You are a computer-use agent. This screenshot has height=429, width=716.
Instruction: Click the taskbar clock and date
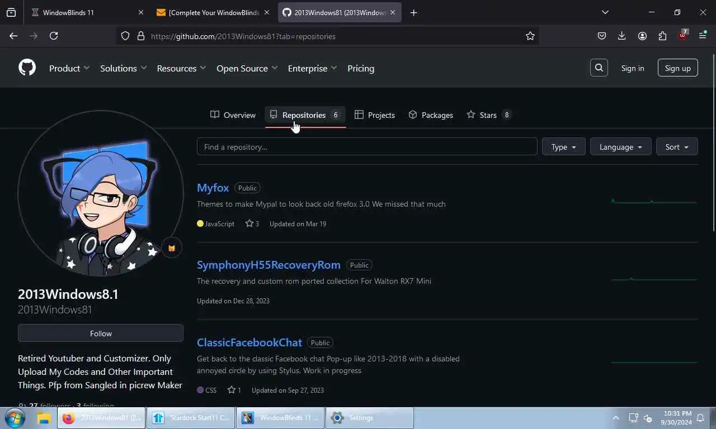[x=676, y=418]
